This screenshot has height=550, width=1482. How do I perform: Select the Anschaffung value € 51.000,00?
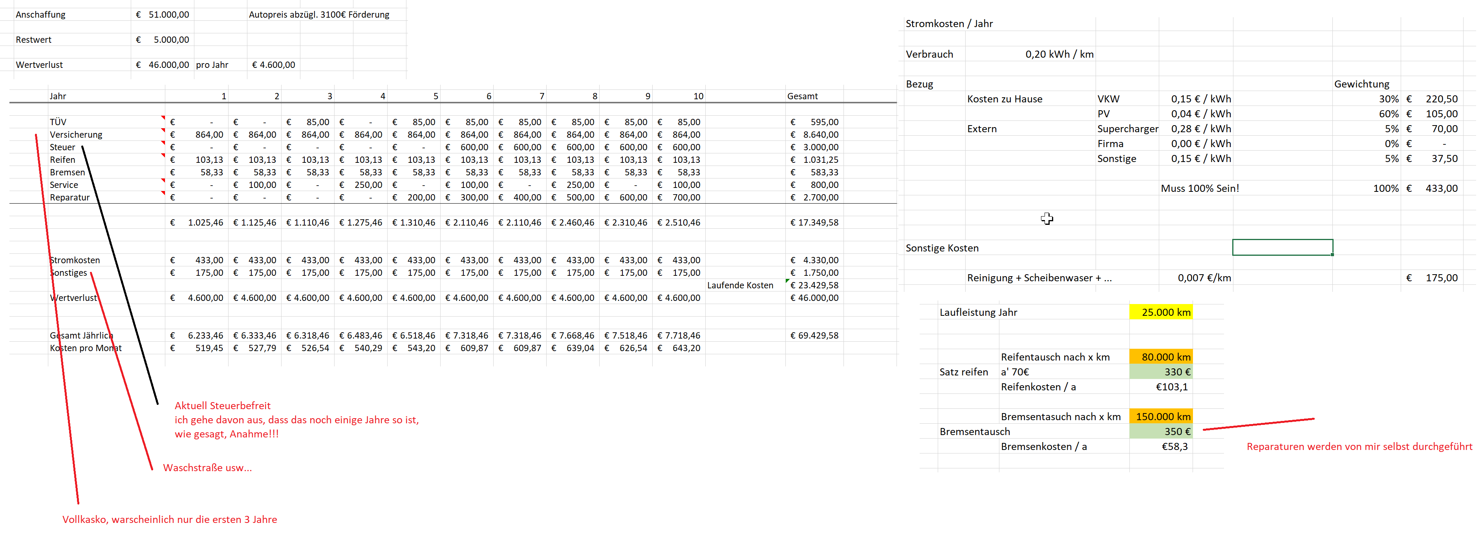point(162,15)
